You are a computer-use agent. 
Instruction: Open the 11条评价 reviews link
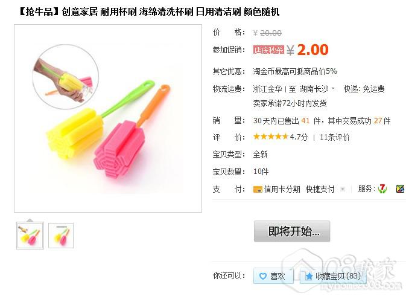click(x=335, y=137)
